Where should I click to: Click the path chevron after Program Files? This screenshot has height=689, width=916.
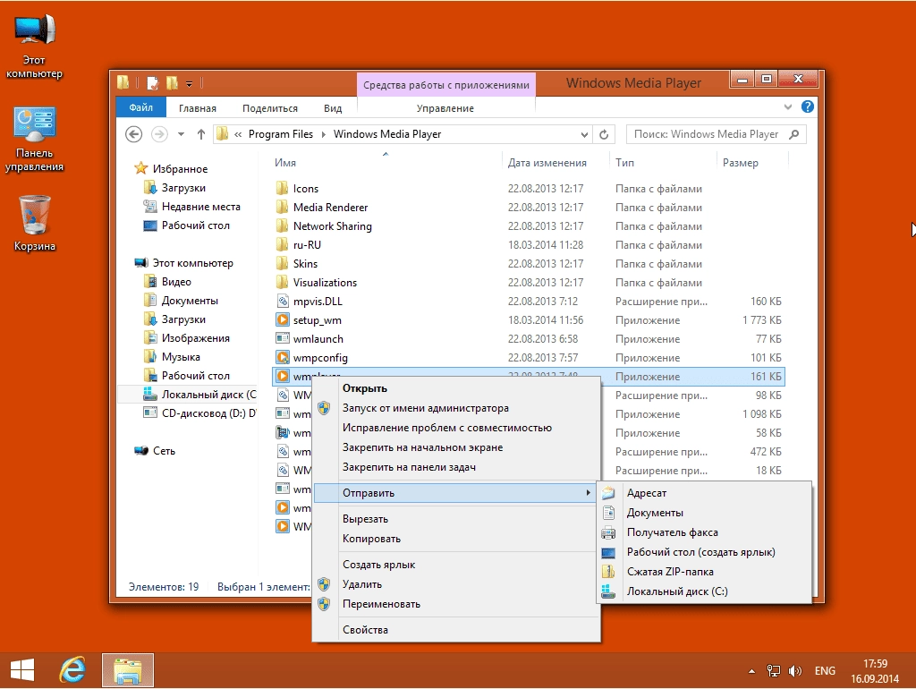[323, 134]
